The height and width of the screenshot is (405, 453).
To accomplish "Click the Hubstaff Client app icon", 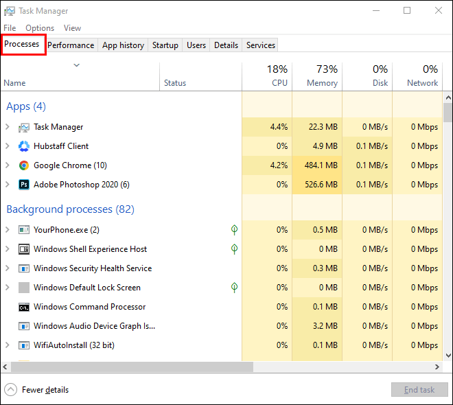I will click(x=24, y=146).
